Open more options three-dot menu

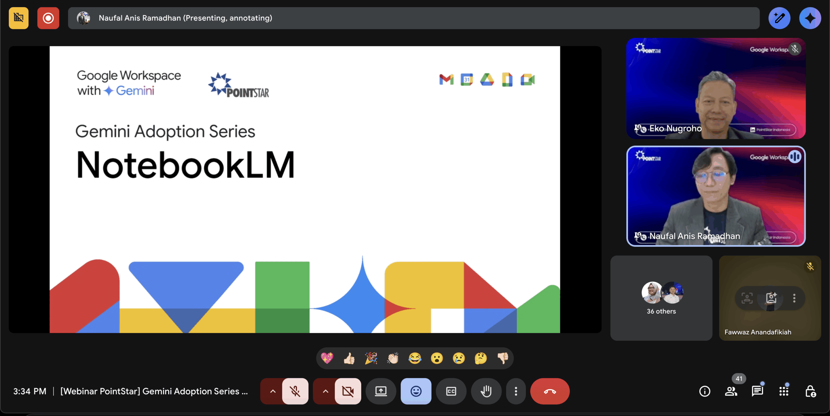pyautogui.click(x=516, y=391)
